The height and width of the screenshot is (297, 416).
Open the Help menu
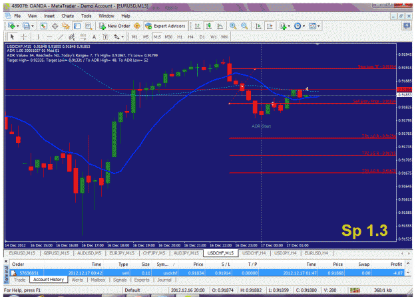coord(126,16)
